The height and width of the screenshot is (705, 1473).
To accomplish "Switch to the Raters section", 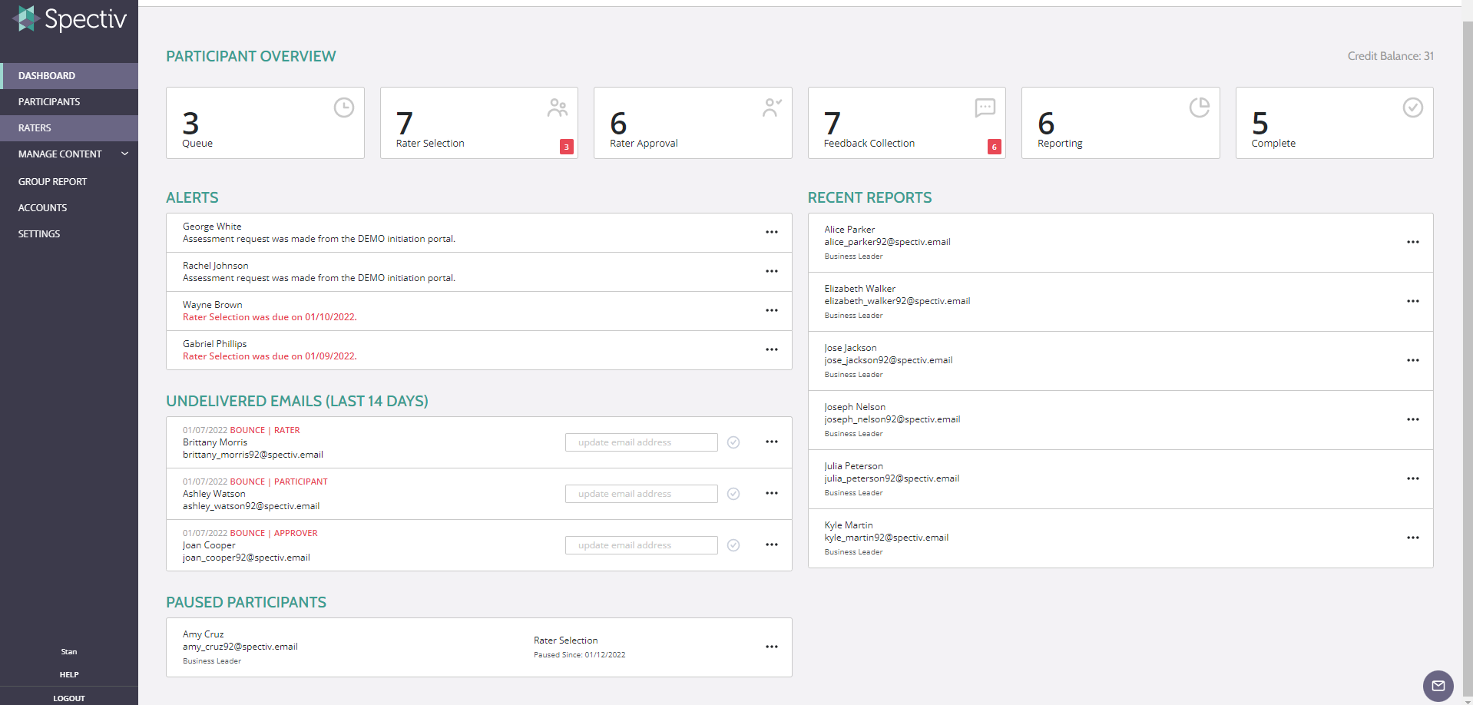I will click(34, 127).
